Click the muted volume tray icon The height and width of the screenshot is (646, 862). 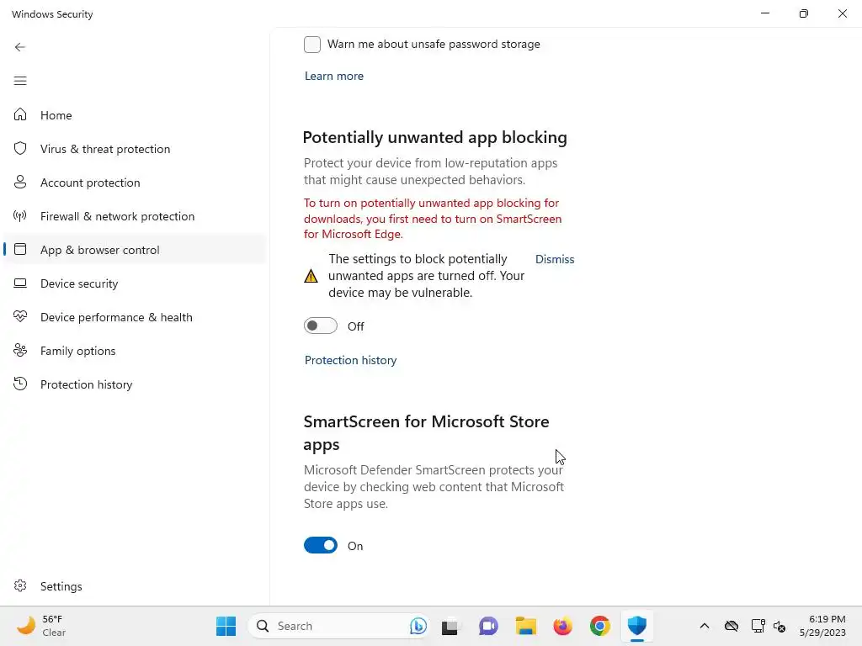(x=779, y=626)
